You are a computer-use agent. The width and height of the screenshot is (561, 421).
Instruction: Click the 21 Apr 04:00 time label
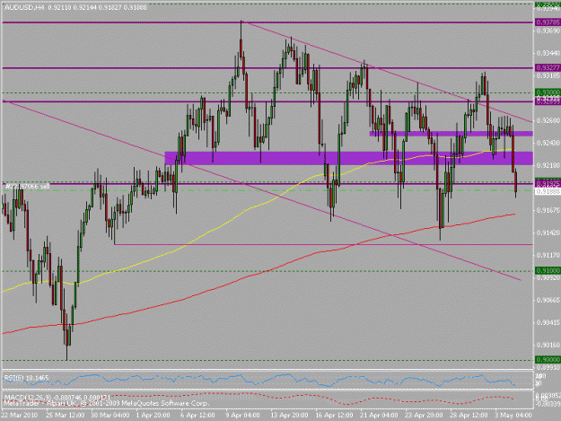click(379, 416)
